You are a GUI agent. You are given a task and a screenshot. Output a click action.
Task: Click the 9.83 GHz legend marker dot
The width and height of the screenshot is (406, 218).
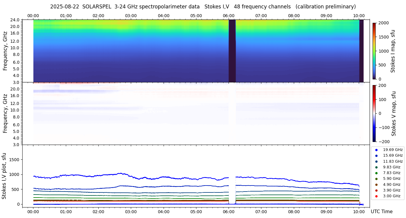click(x=376, y=167)
